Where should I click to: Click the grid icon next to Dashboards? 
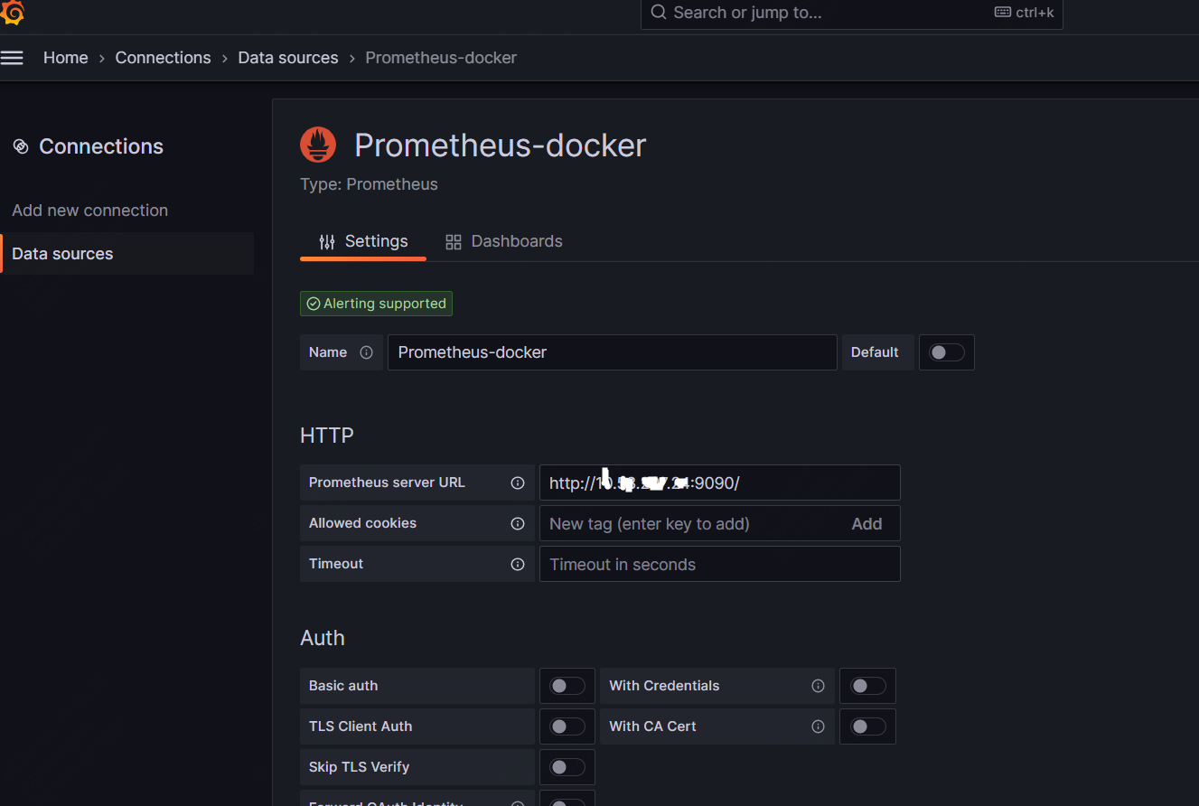[x=453, y=241]
